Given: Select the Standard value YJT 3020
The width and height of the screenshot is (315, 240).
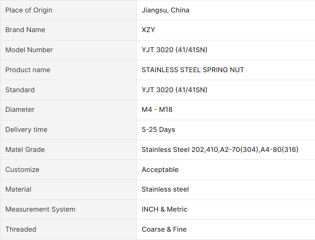Looking at the screenshot, I should click(x=175, y=90).
